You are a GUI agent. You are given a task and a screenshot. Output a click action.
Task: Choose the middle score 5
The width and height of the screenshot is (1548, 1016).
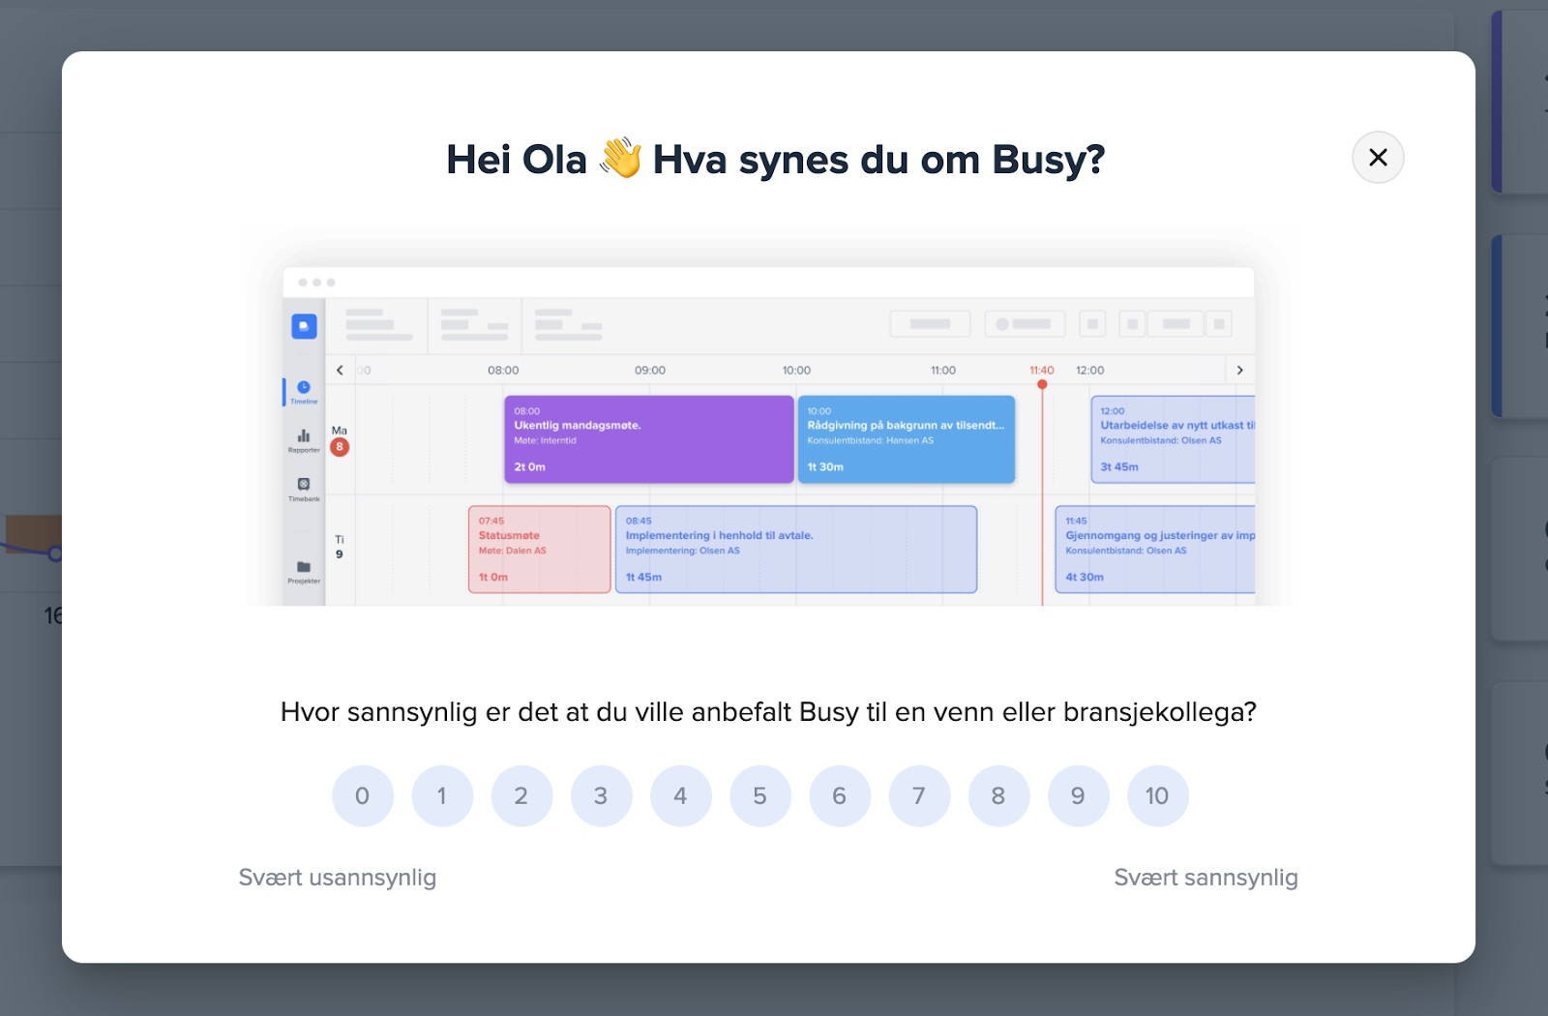[x=760, y=795]
